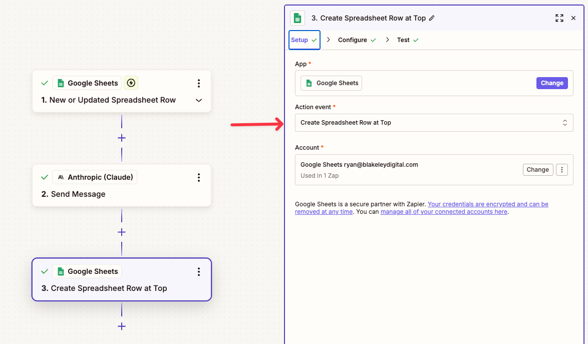588x344 pixels.
Task: Expand step 1 chevron dropdown
Action: tap(199, 100)
